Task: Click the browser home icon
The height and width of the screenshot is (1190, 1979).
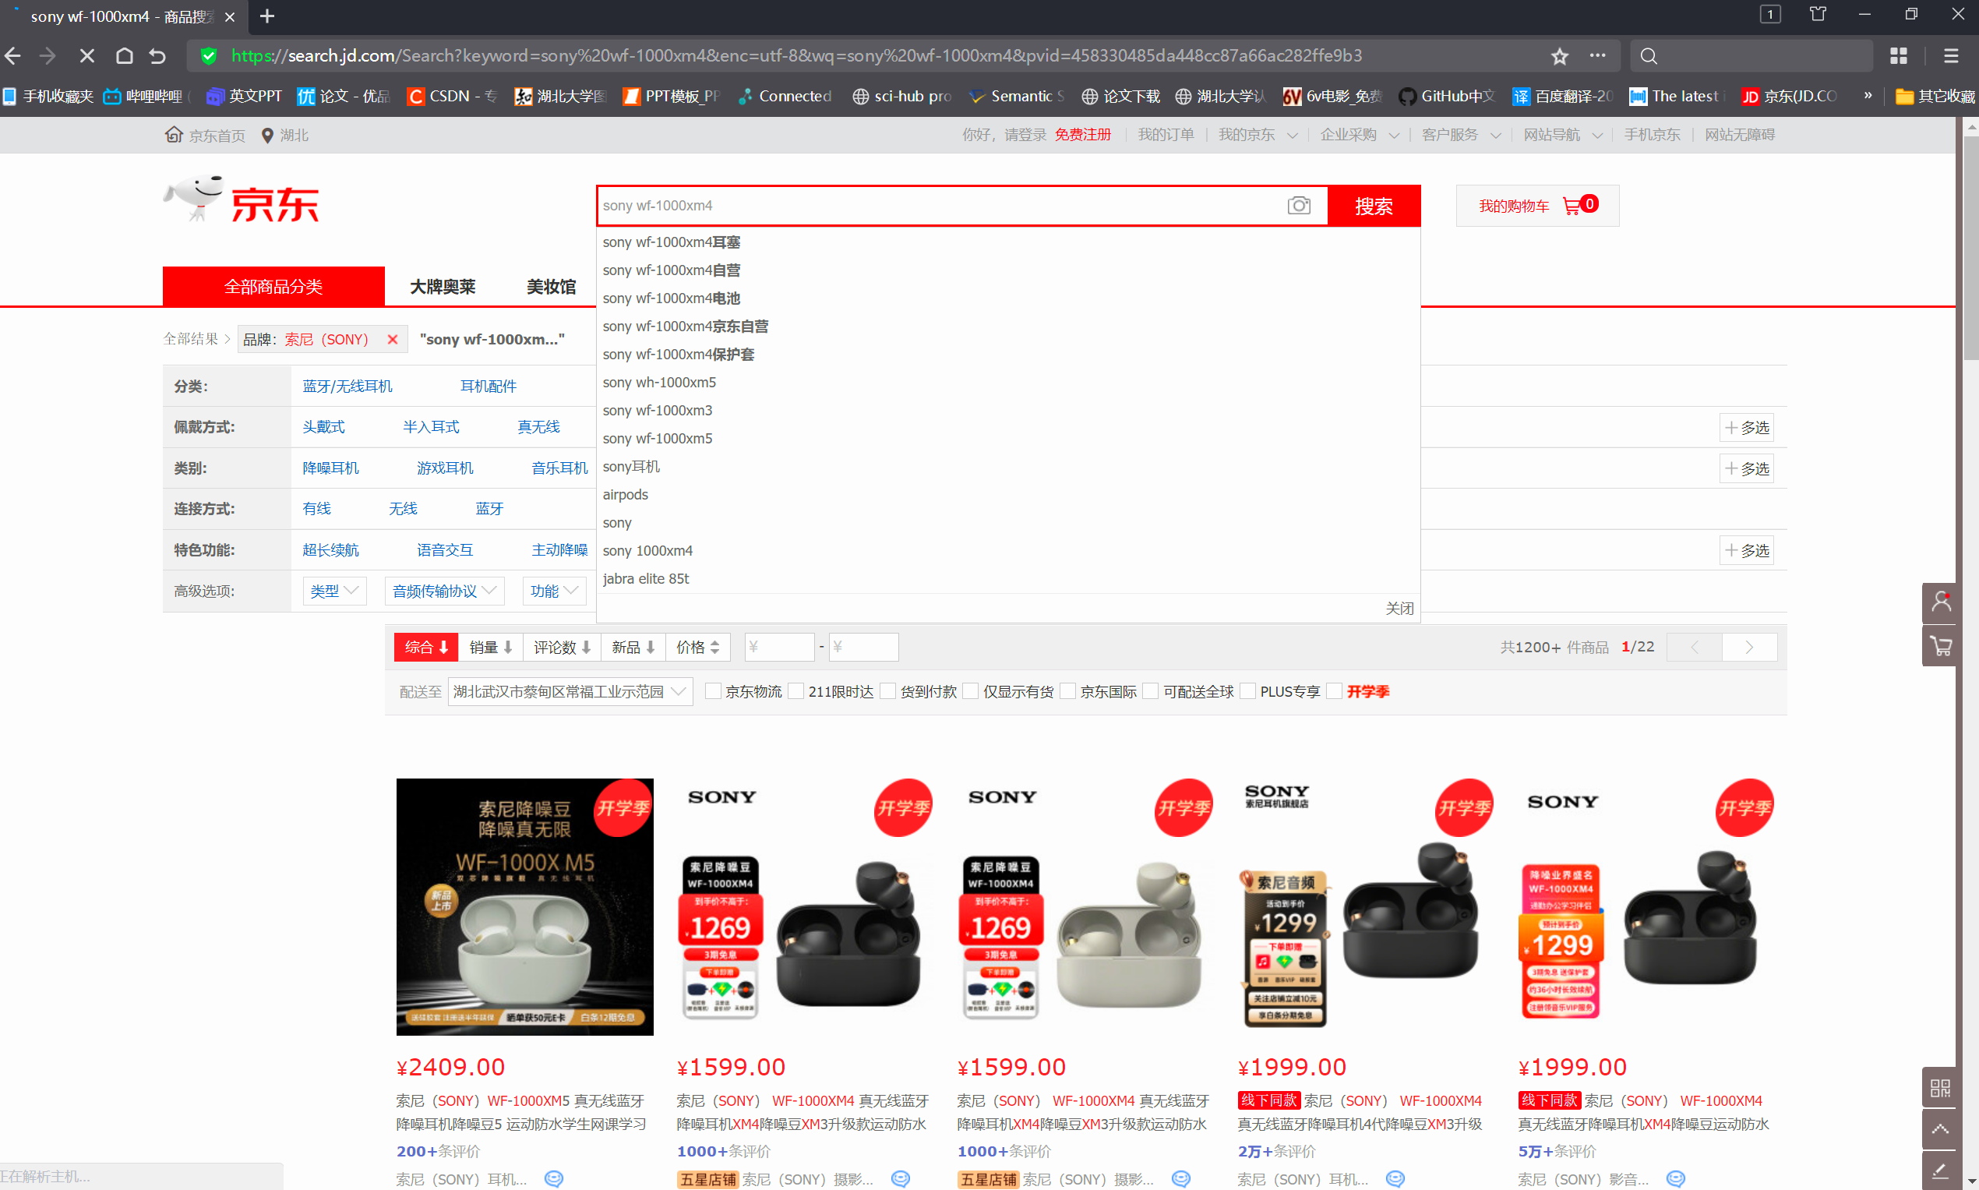Action: (x=124, y=56)
